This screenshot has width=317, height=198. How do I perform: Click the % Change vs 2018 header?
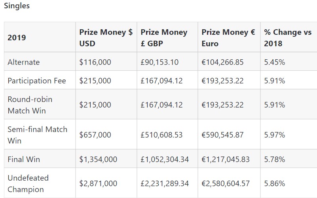[x=288, y=38]
